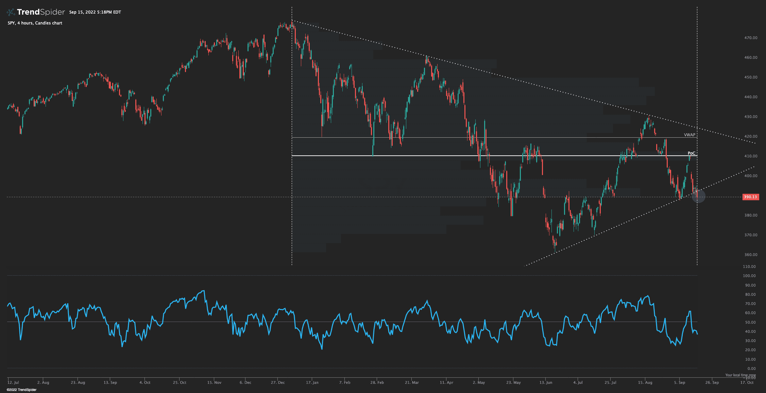
Task: Click the SPY 4 hours Candles chart label
Action: click(x=35, y=23)
